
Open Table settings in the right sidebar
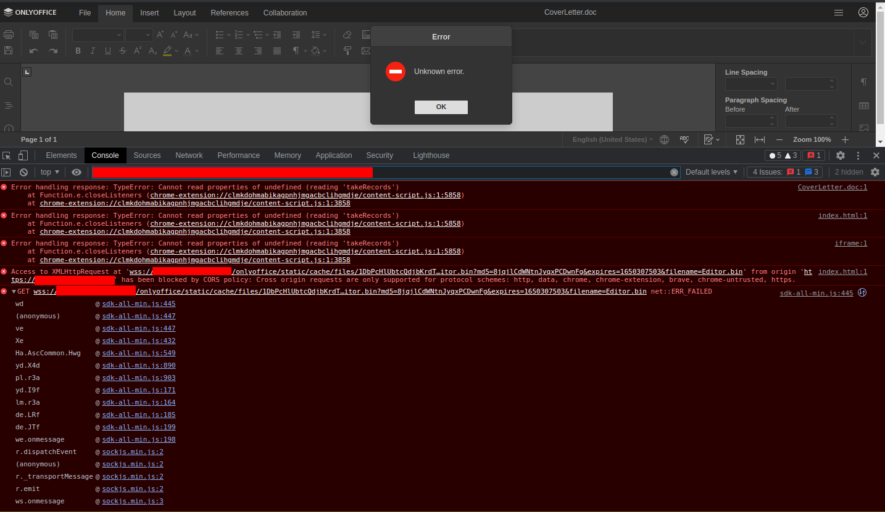click(x=864, y=105)
